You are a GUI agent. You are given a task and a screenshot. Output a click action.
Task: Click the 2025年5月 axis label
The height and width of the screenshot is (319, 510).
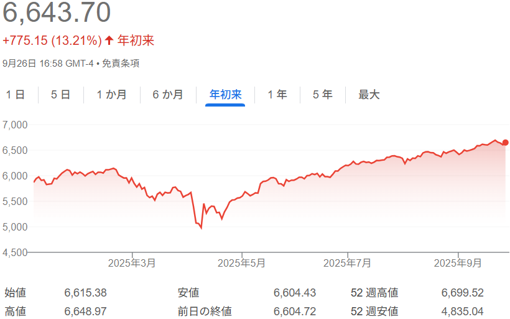[x=241, y=264]
